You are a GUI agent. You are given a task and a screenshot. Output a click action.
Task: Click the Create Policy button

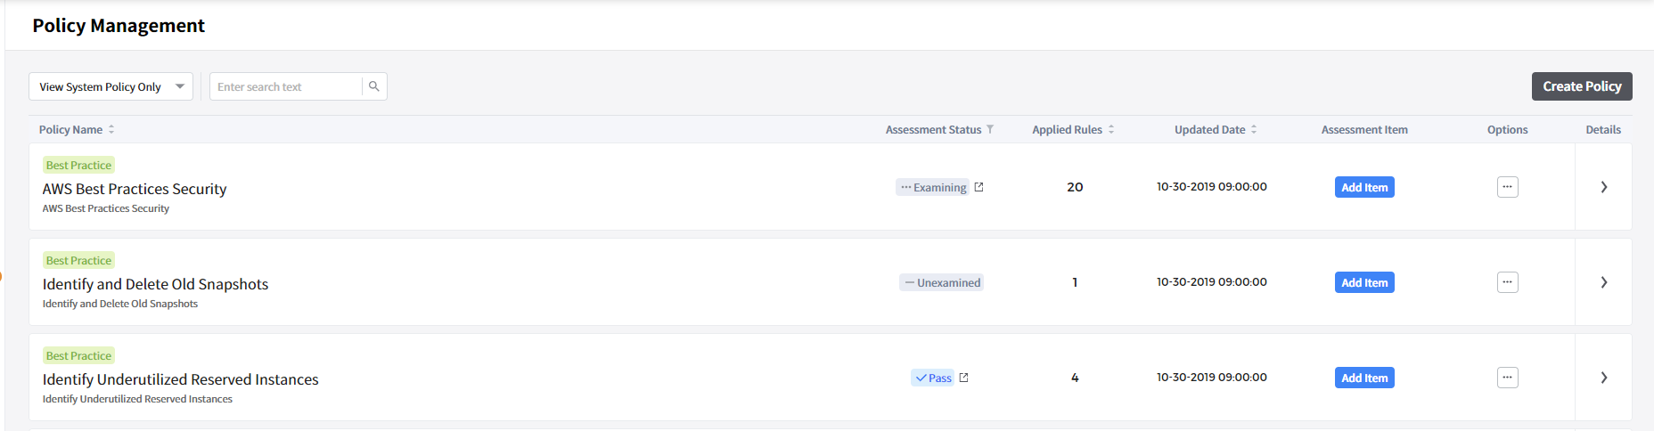pyautogui.click(x=1582, y=86)
